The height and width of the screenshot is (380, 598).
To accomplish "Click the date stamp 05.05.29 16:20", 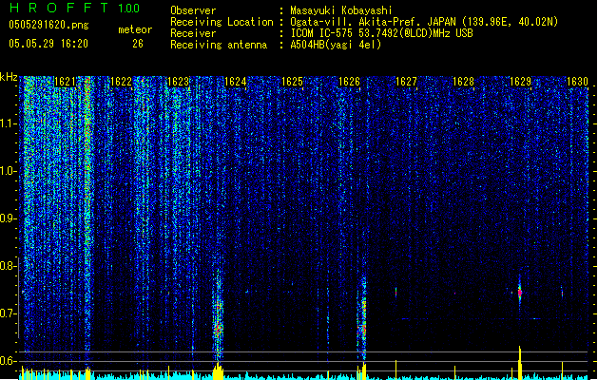I will pos(48,44).
